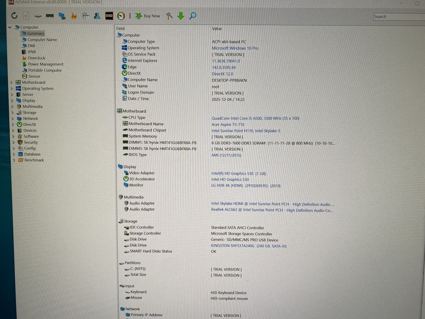The width and height of the screenshot is (425, 319).
Task: Expand the Motherboard tree node
Action: coord(11,82)
